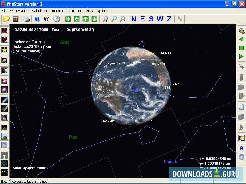246x184 pixels.
Task: Open settings with the blue gear icon
Action: coord(241,157)
